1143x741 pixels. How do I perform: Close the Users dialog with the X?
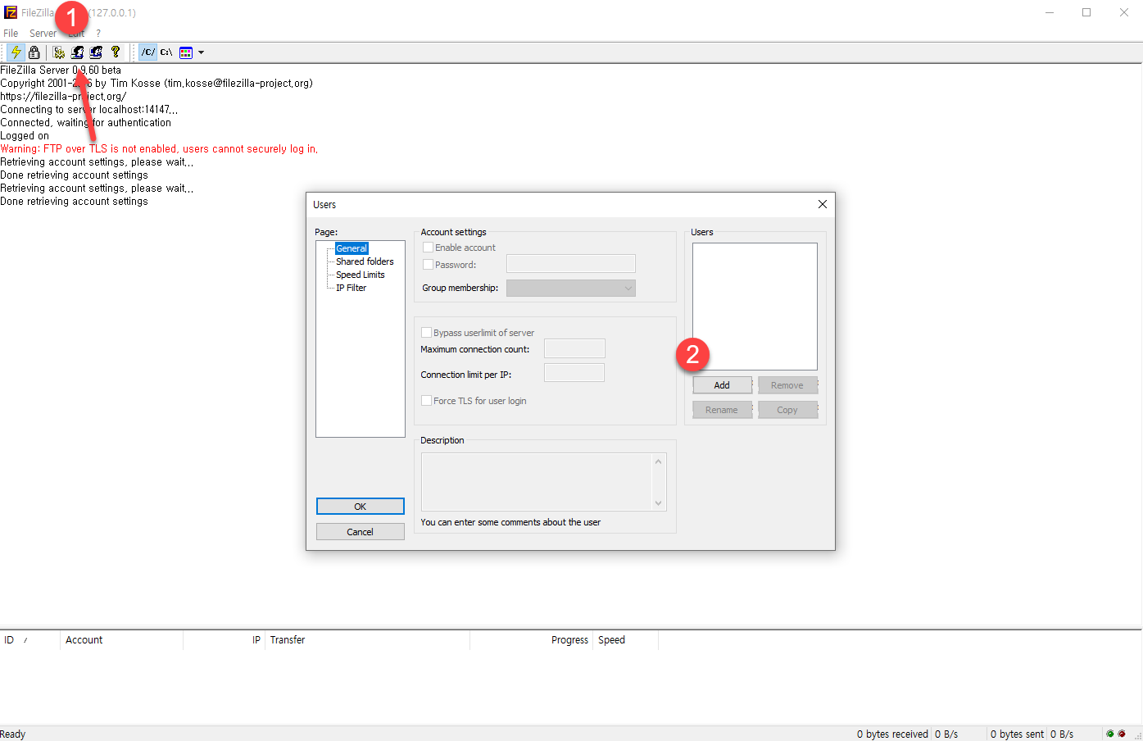click(823, 204)
